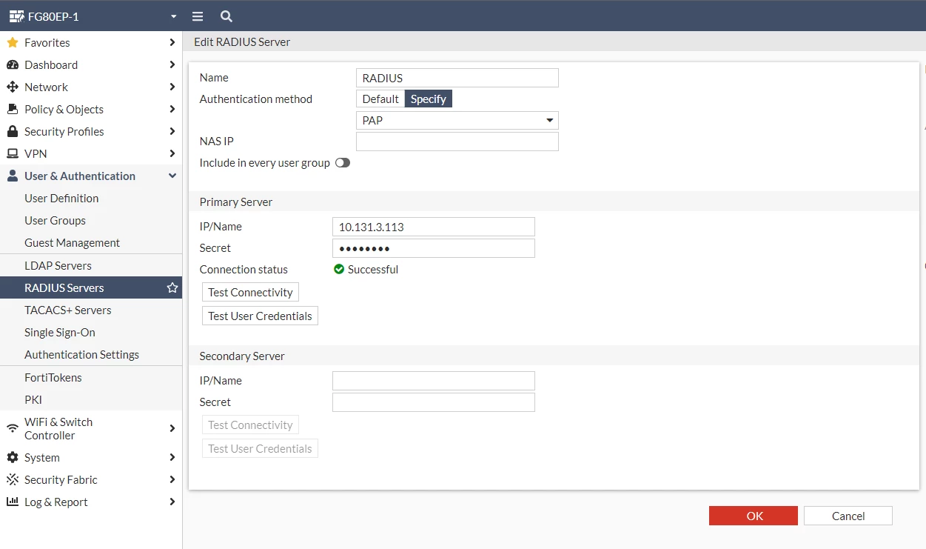Click the WiFi & Switch Controller icon
The image size is (926, 549).
point(13,429)
